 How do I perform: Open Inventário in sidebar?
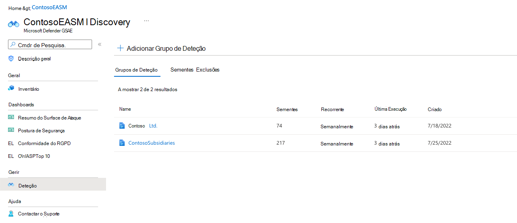point(29,89)
